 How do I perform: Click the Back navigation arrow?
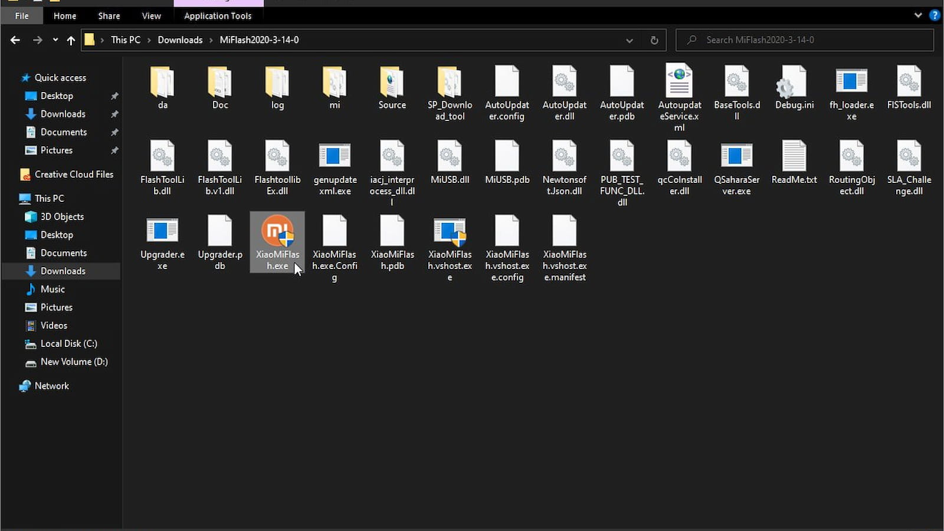pyautogui.click(x=15, y=40)
